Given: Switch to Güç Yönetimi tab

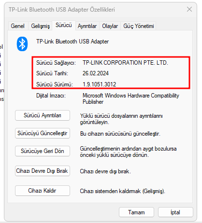Looking at the screenshot, I should pos(139,26).
